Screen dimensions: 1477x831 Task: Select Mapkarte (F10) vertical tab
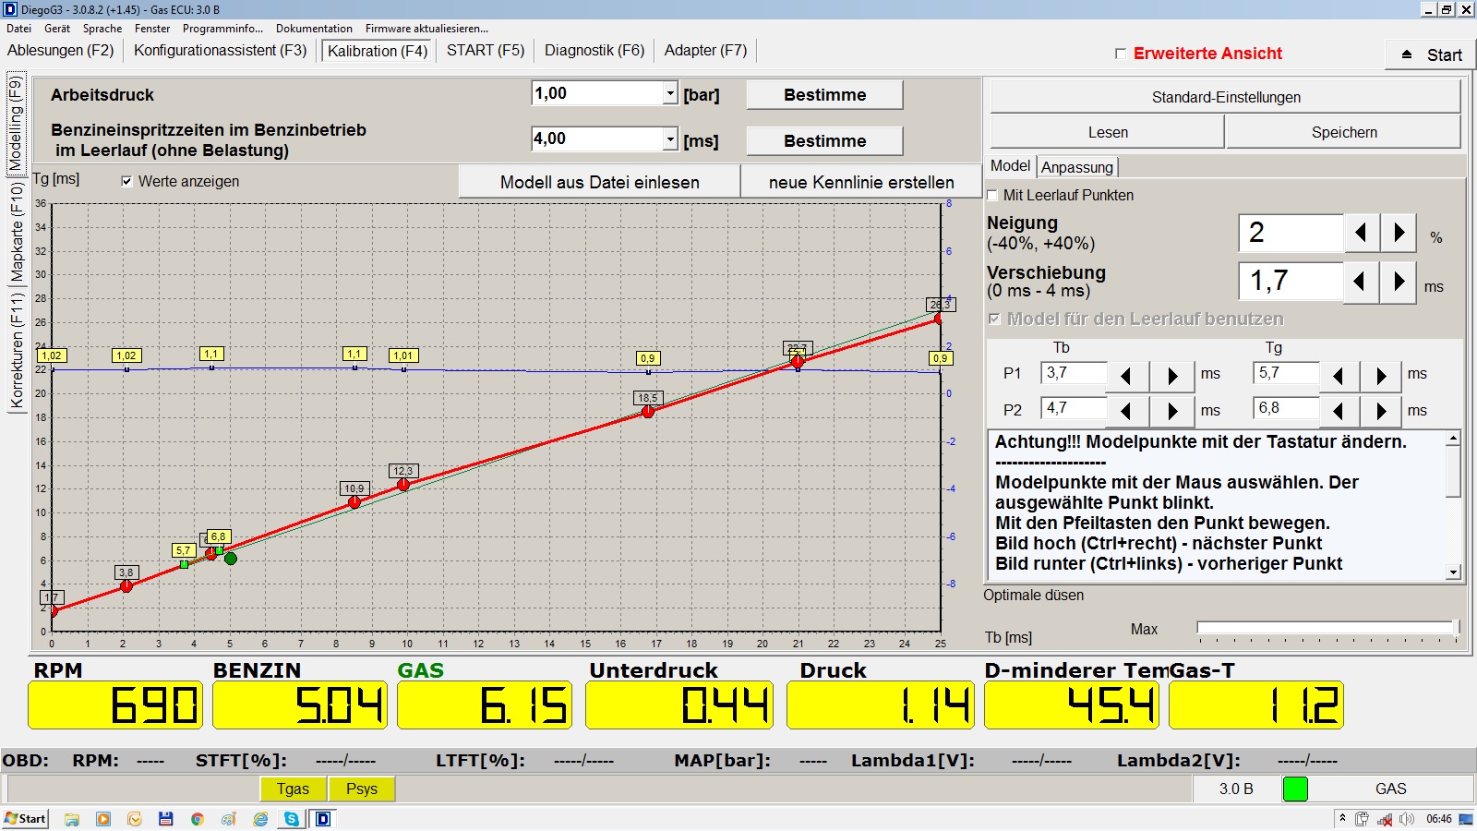pos(17,233)
